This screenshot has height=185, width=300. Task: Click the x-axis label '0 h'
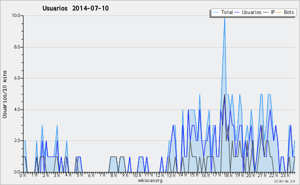[x=22, y=175]
